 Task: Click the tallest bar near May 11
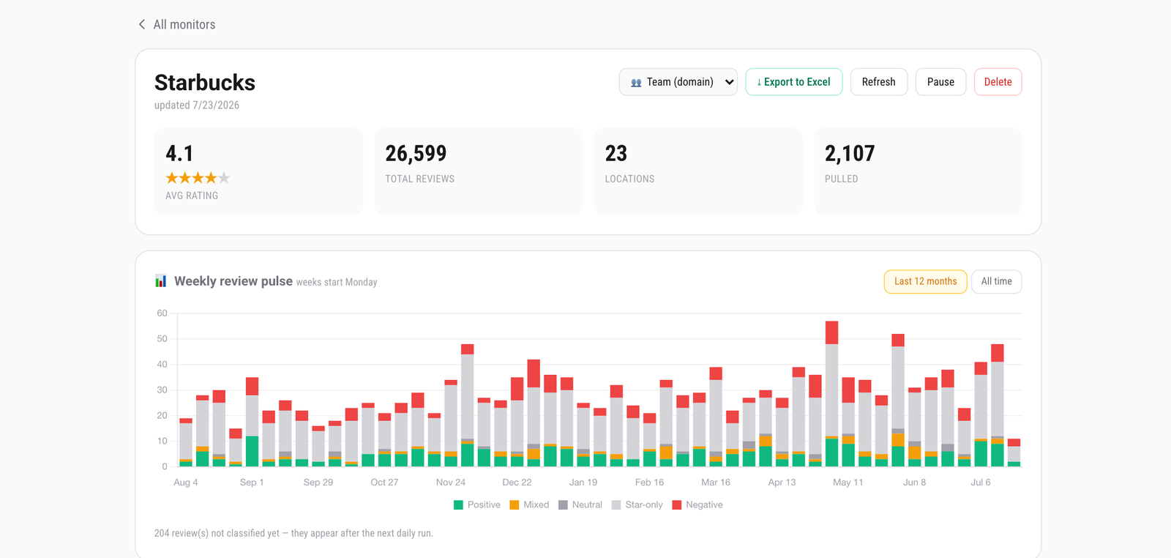[831, 393]
